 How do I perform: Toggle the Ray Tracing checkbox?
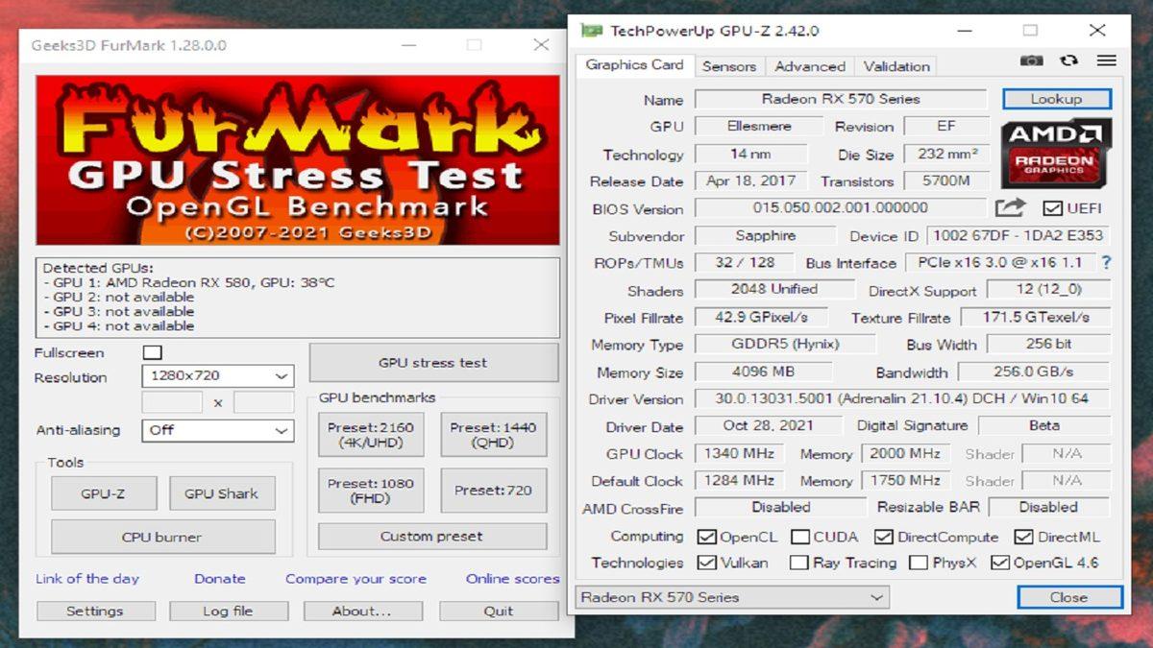pos(798,563)
